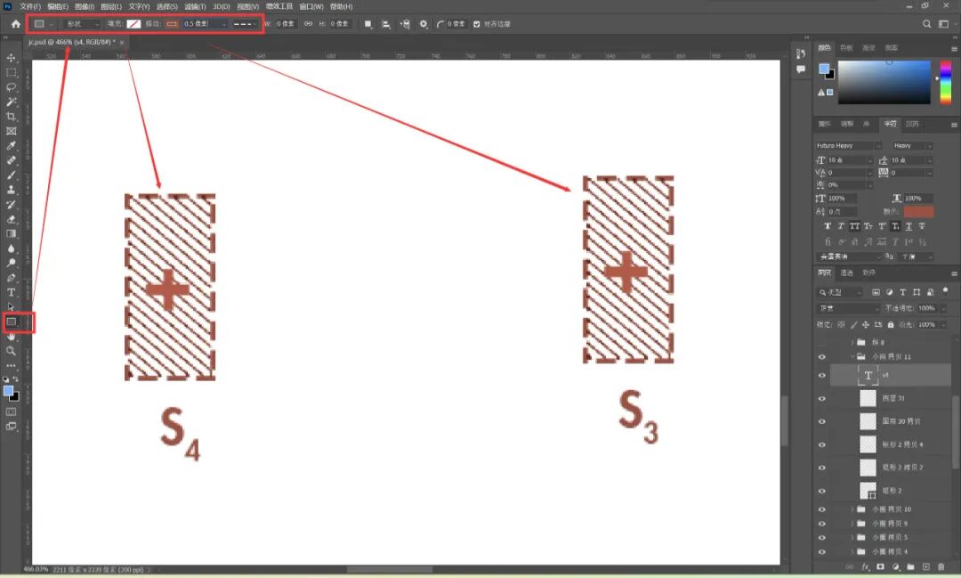
Task: Open the dashed stroke type dropdown
Action: click(x=246, y=24)
